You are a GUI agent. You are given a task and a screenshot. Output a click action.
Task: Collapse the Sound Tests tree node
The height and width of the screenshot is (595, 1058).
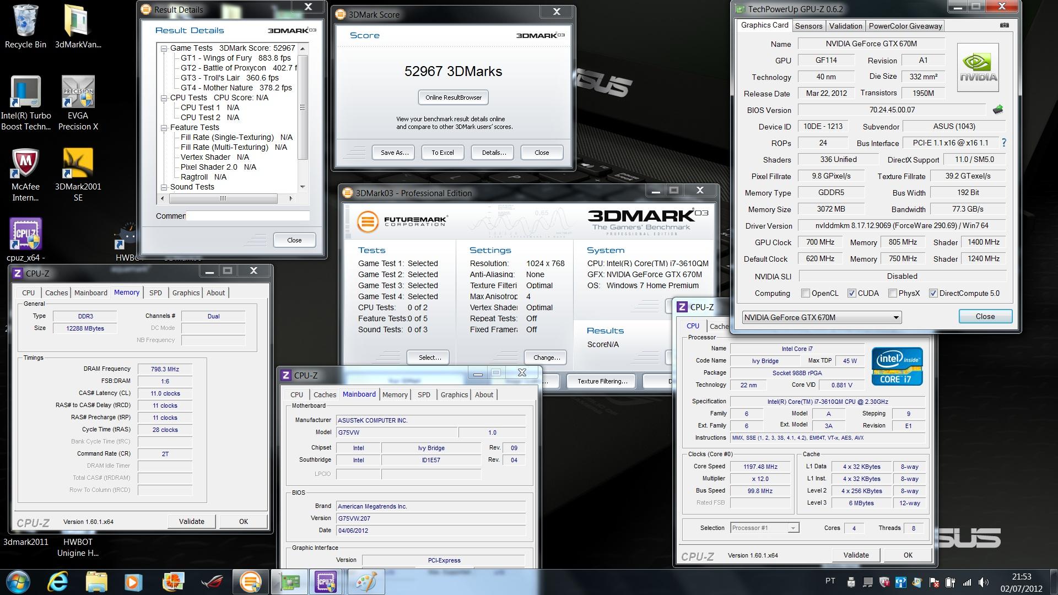[164, 187]
